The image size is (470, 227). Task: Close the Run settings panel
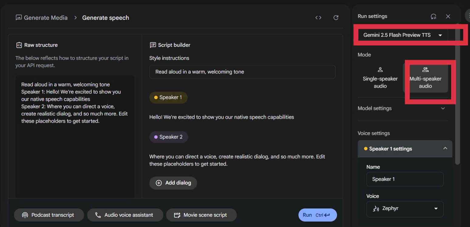(448, 16)
